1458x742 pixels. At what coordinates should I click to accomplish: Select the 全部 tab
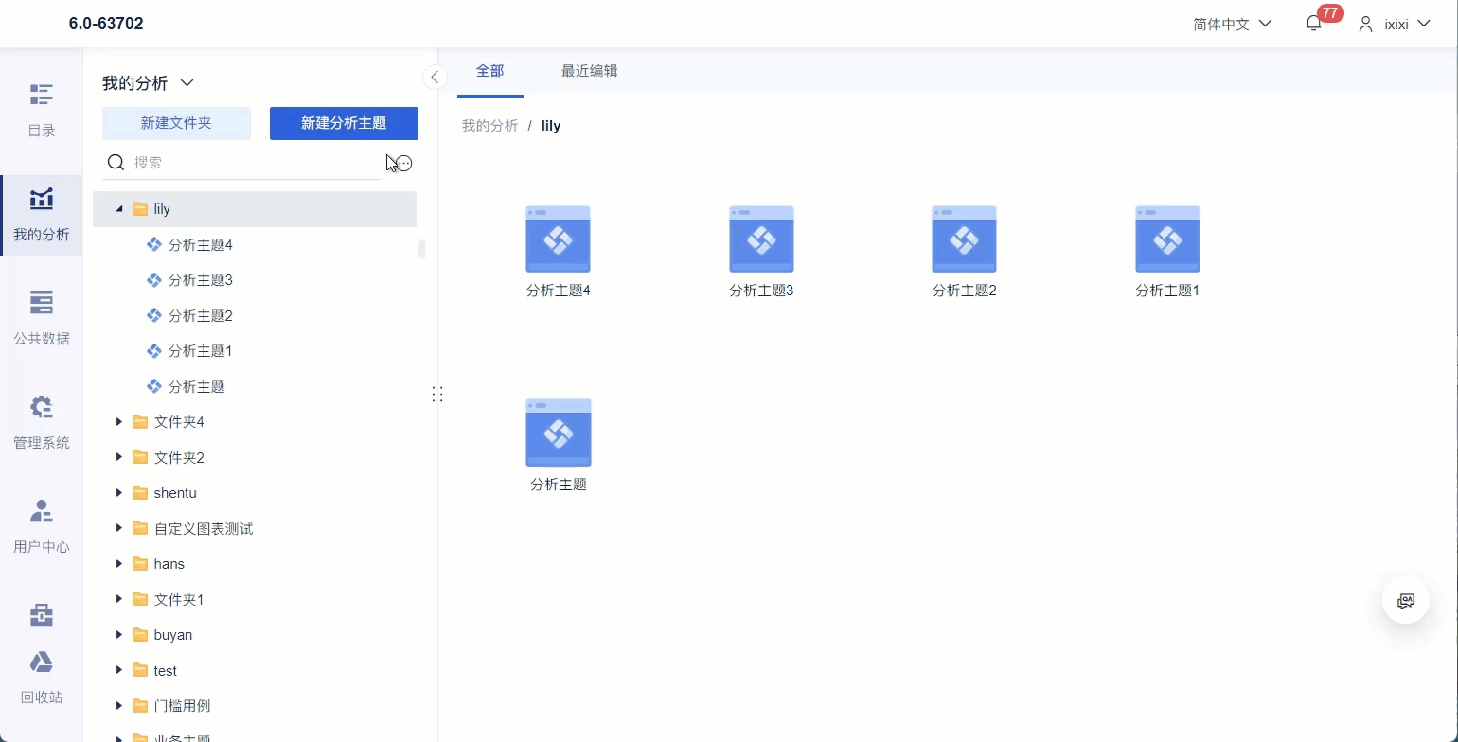coord(490,70)
